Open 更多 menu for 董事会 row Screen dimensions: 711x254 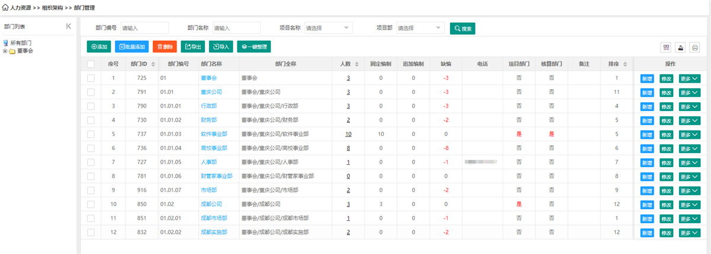coord(690,78)
